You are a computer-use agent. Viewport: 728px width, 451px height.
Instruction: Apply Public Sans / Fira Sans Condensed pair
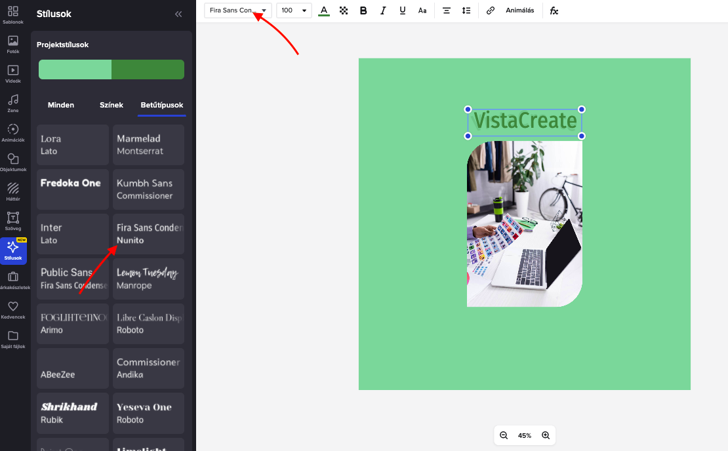[x=72, y=279]
